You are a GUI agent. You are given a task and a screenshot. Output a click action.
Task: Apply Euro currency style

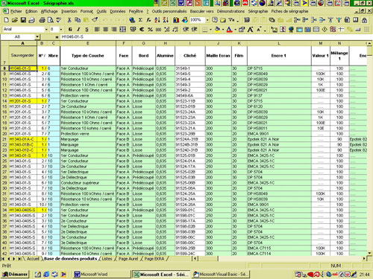click(x=142, y=29)
